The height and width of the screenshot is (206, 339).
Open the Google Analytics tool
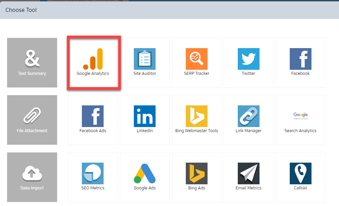coord(93,63)
